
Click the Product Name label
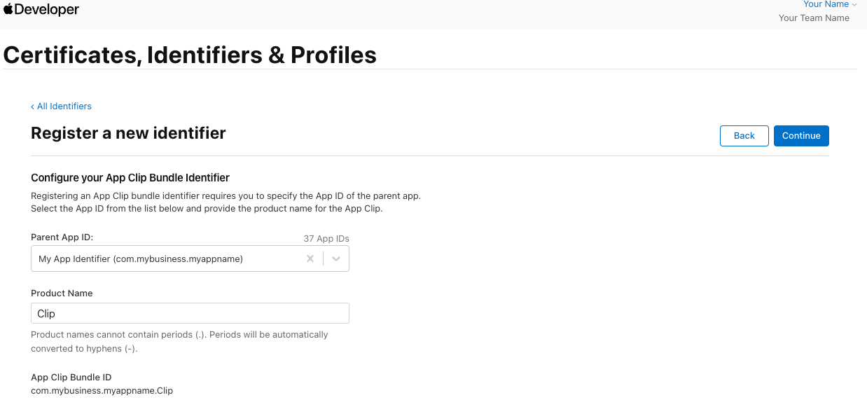coord(62,294)
